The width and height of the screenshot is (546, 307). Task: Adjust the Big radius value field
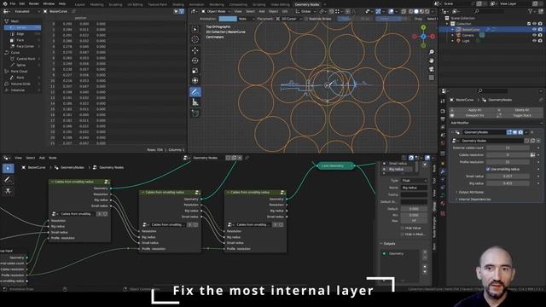pyautogui.click(x=508, y=183)
